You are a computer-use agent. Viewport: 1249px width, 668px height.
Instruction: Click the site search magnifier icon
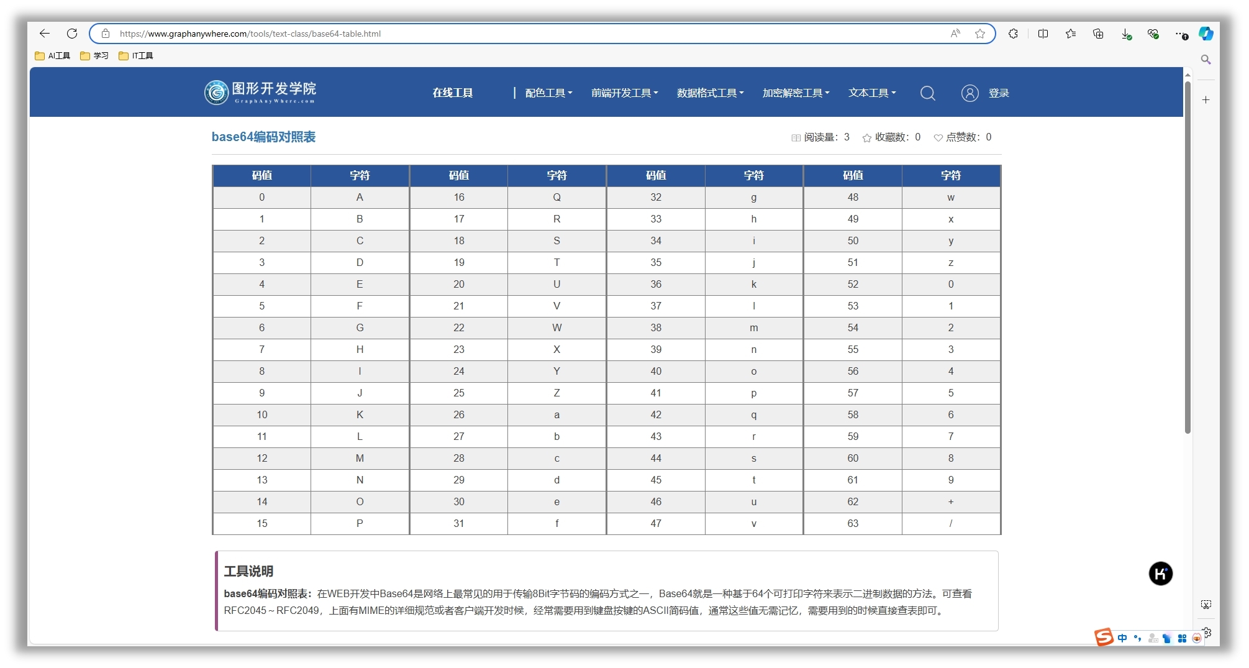(927, 93)
